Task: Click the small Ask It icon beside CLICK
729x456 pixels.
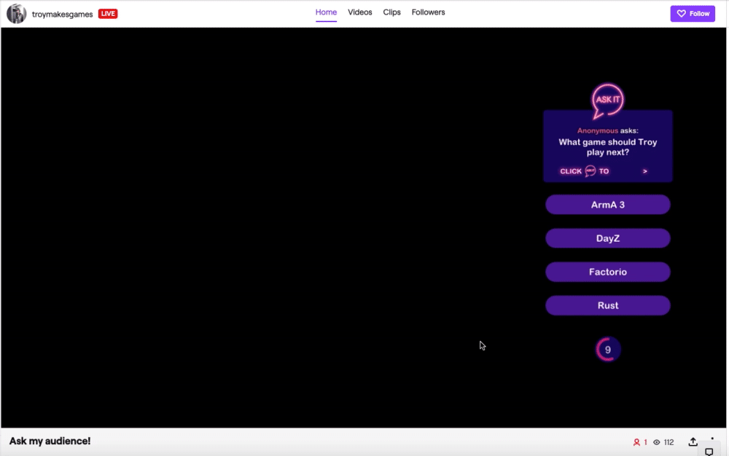Action: pyautogui.click(x=590, y=171)
